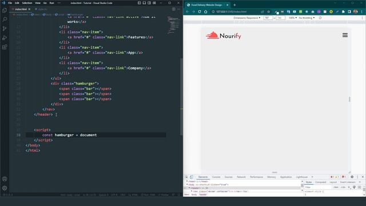Image resolution: width=366 pixels, height=206 pixels.
Task: Open the Dimensions: Responsive dropdown
Action: click(x=246, y=18)
